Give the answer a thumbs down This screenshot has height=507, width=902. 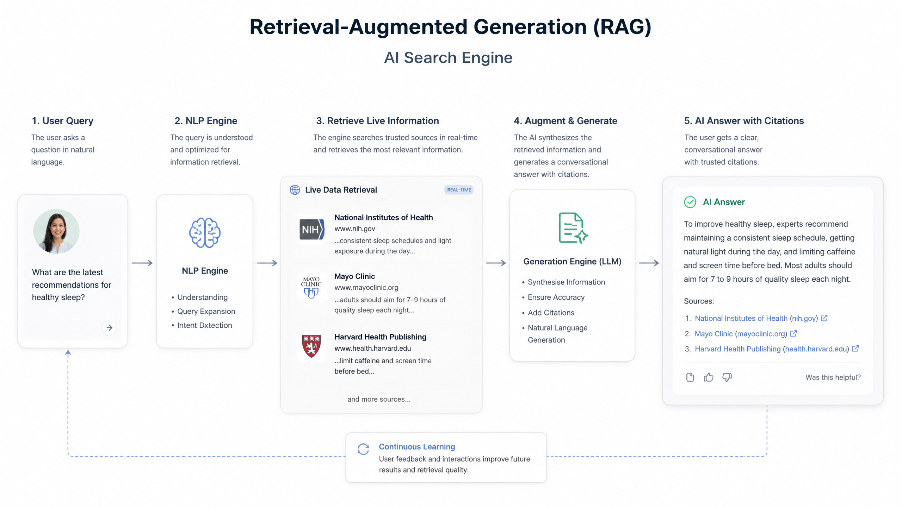pyautogui.click(x=727, y=377)
